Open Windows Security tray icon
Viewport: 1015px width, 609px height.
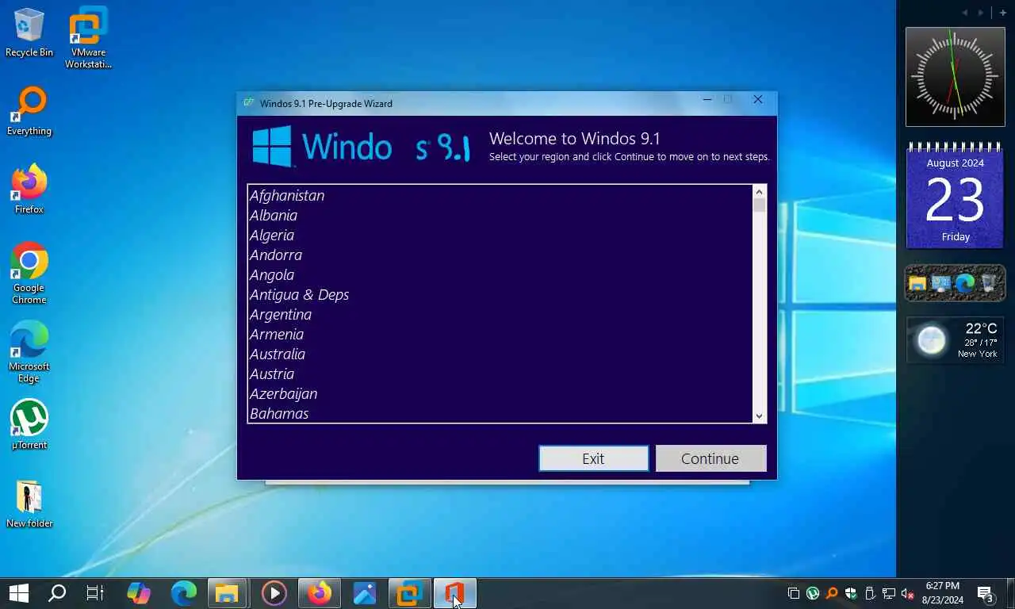click(x=851, y=593)
